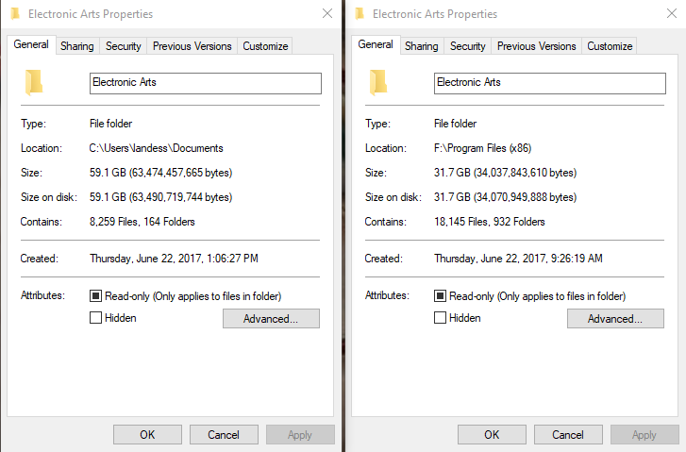The image size is (686, 452).
Task: Enable Hidden checkbox in left dialog
Action: [x=95, y=317]
